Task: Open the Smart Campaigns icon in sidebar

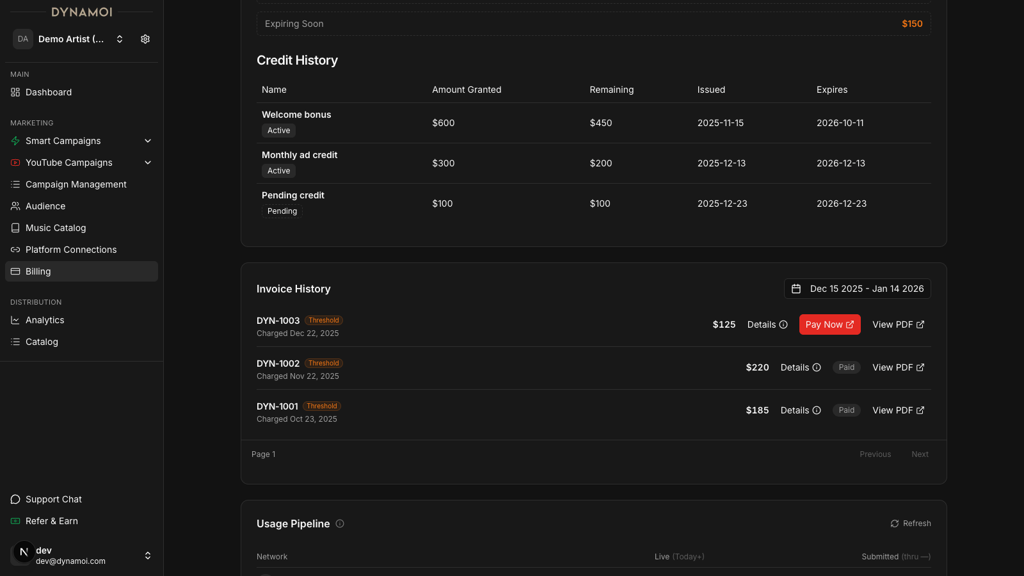Action: coord(15,141)
